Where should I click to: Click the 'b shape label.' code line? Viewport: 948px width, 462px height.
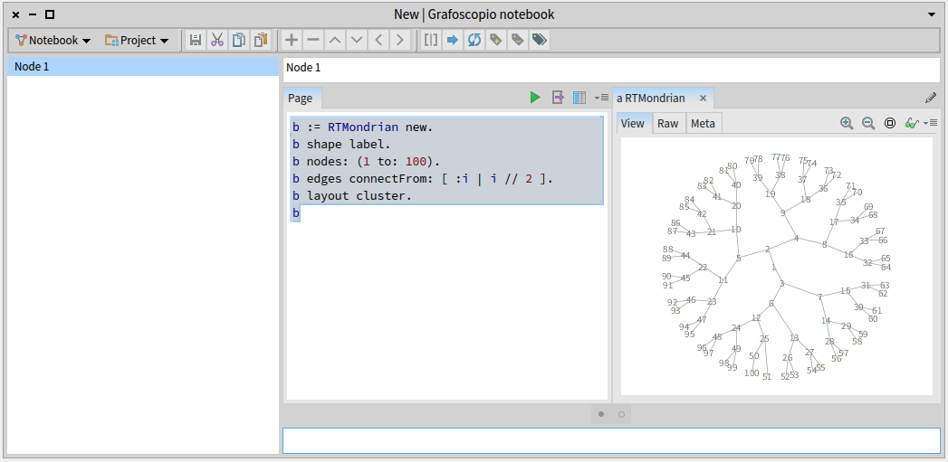(x=342, y=145)
